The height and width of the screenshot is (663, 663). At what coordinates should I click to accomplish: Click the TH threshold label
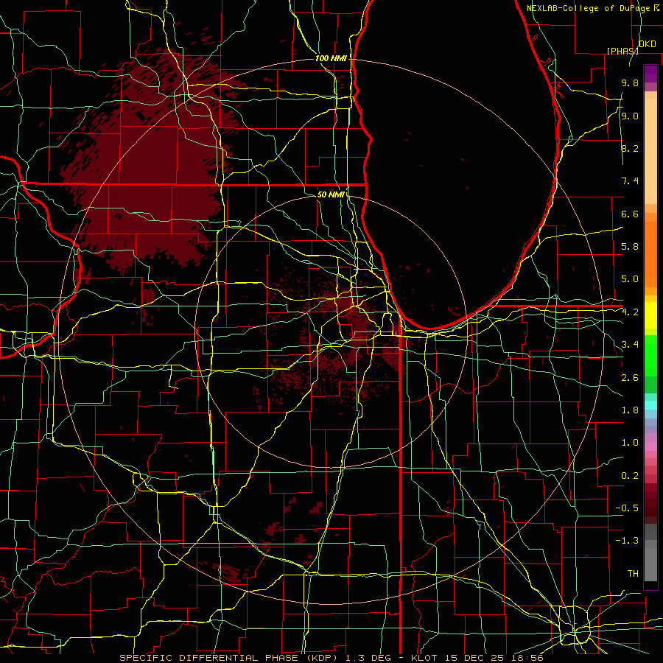click(x=633, y=574)
